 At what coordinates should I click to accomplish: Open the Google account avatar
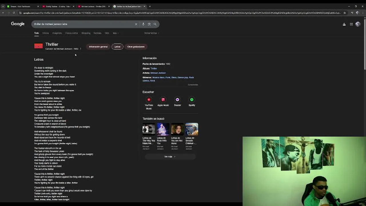click(x=358, y=24)
